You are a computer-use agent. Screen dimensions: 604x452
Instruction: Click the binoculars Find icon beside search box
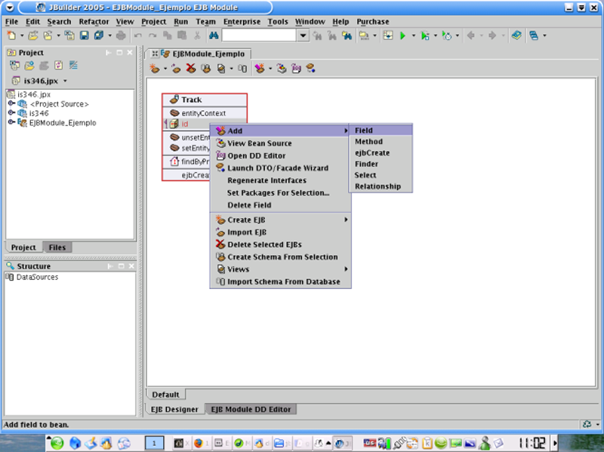tap(213, 35)
